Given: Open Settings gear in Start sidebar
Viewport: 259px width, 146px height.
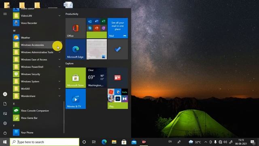Looking at the screenshot, I should [5, 123].
